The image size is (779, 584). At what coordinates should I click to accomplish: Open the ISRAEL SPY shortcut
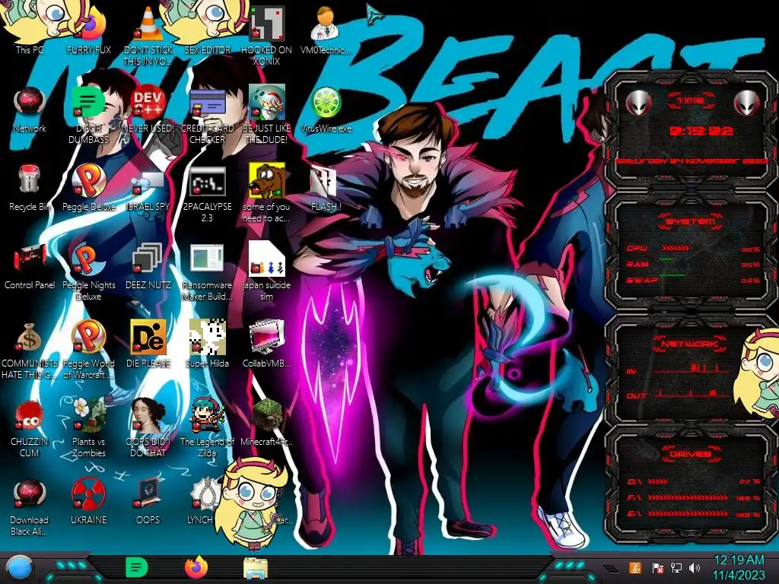148,184
